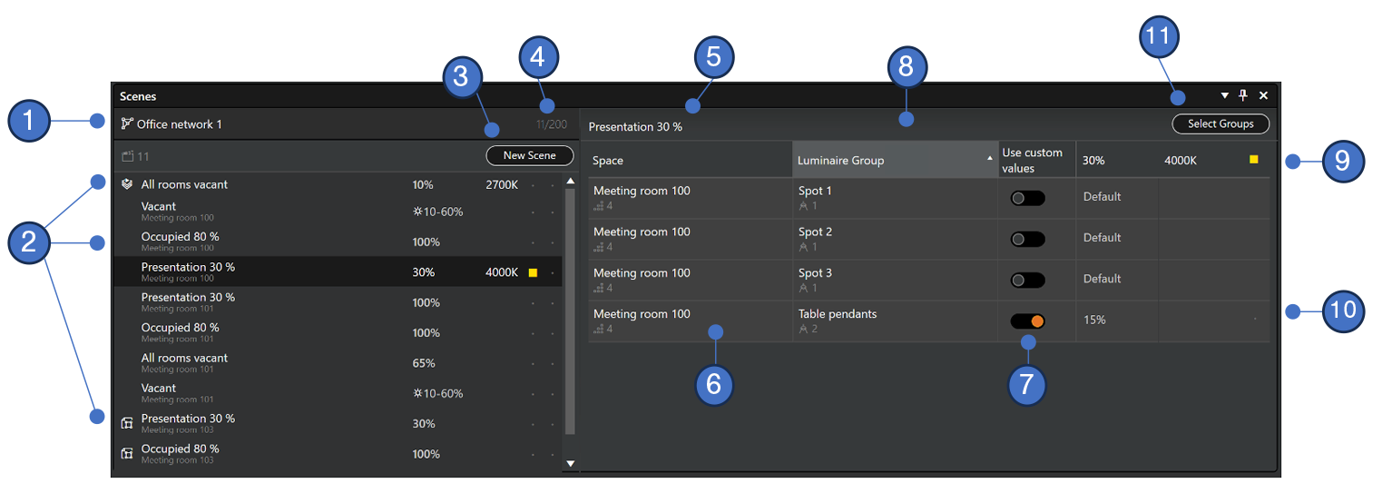Sort by the Space column header
The height and width of the screenshot is (503, 1392).
690,160
